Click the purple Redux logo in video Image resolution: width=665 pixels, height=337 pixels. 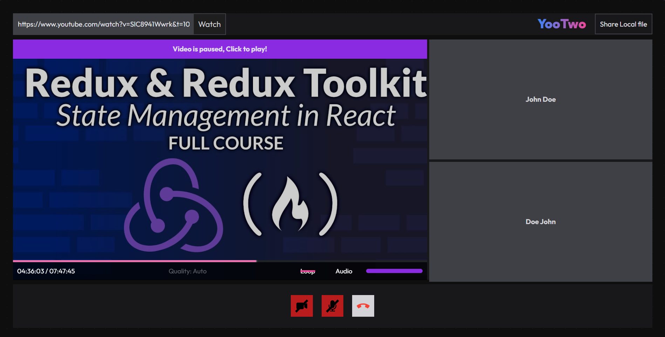coord(173,205)
